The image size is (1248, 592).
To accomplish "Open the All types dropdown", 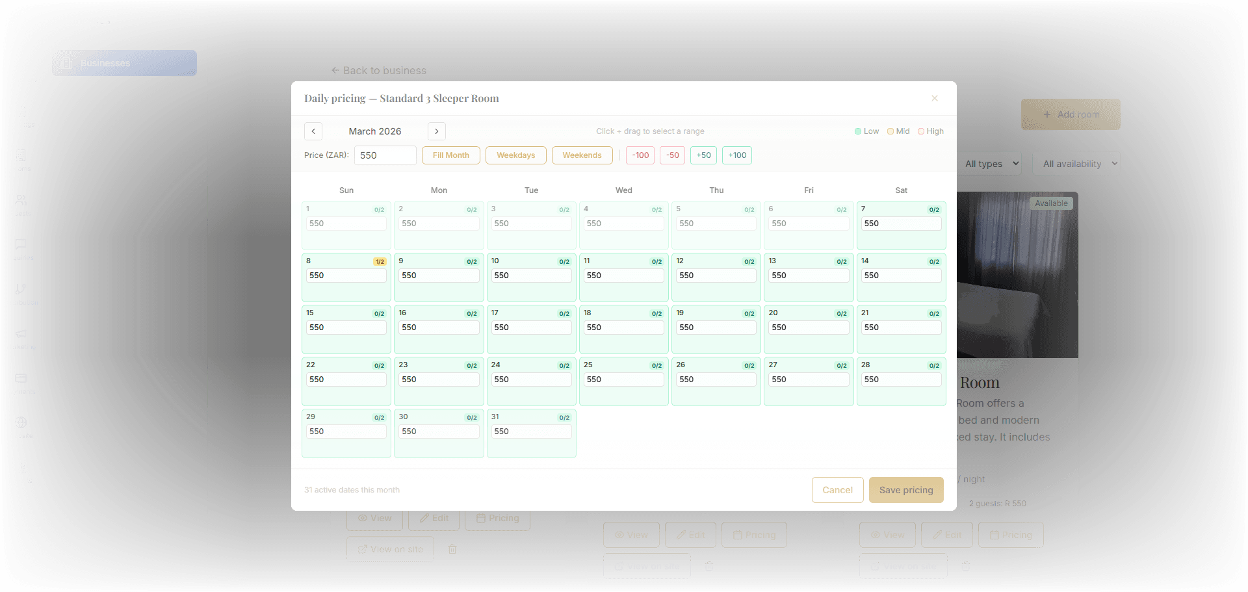I will pyautogui.click(x=989, y=164).
